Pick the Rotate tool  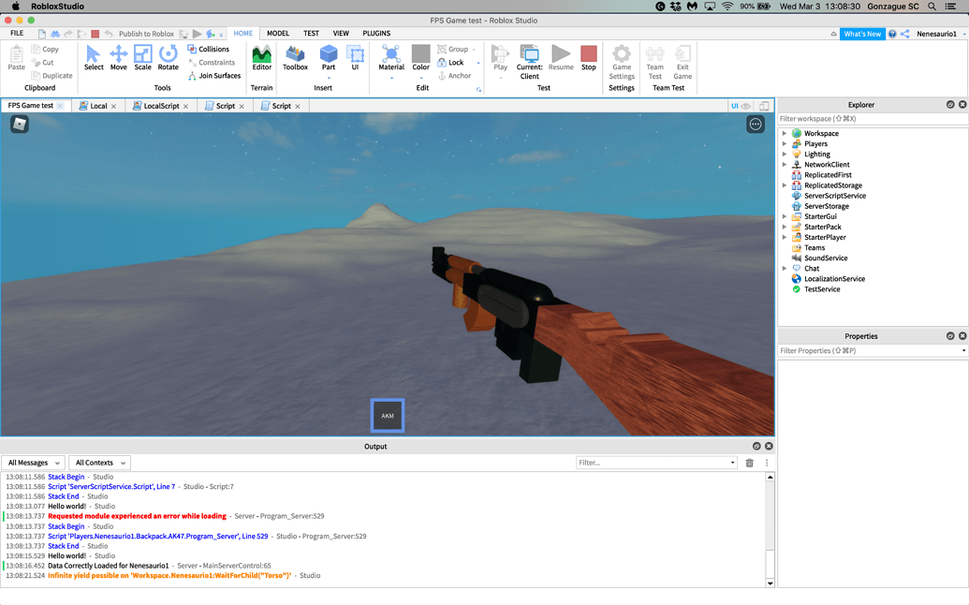[x=169, y=57]
